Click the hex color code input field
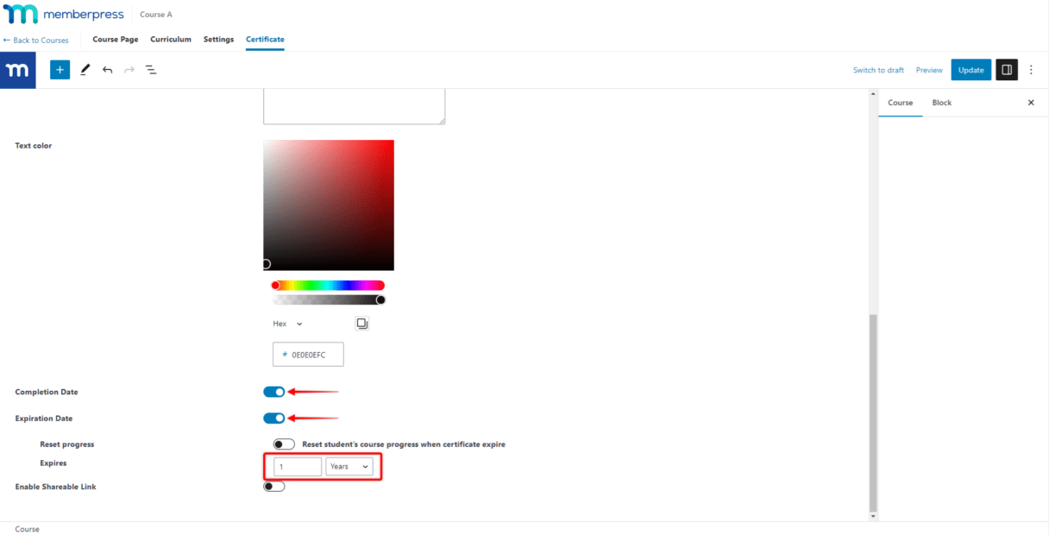This screenshot has width=1049, height=535. [308, 355]
